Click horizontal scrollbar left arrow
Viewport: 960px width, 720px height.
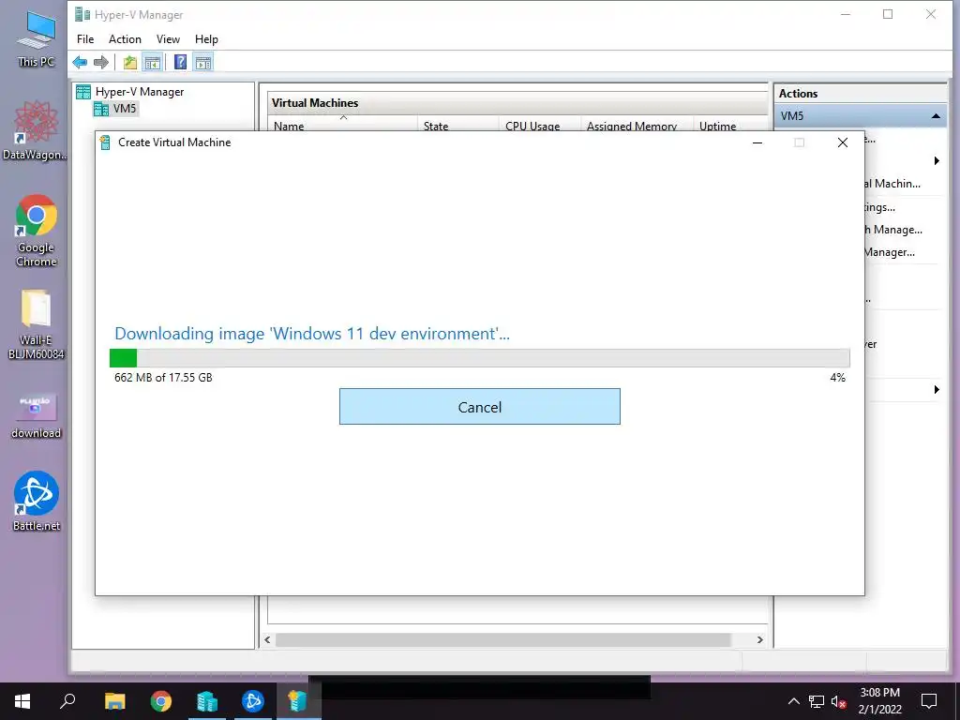click(267, 639)
